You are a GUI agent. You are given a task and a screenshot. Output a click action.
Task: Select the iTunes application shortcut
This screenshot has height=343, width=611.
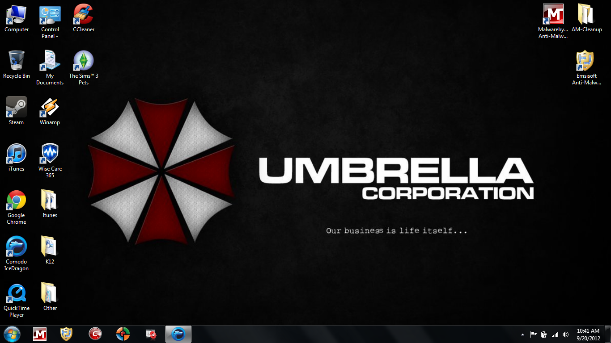(x=17, y=158)
